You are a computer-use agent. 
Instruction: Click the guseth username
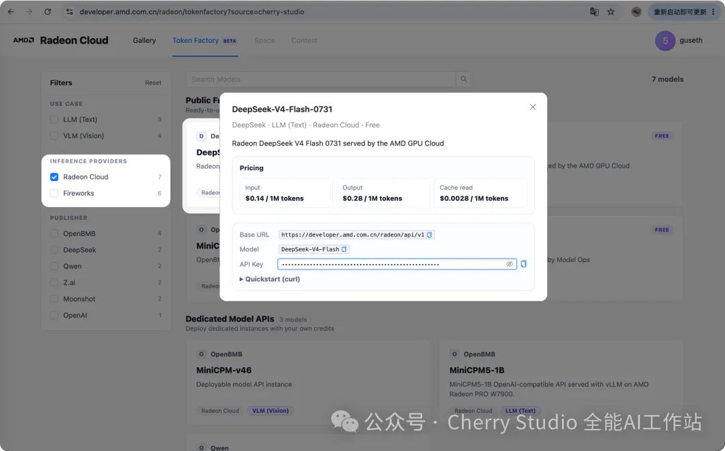691,41
